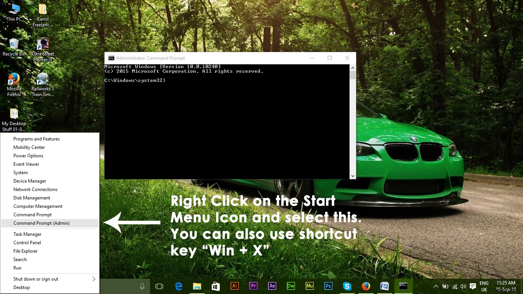
Task: Start Adobe After Effects from the taskbar
Action: pyautogui.click(x=272, y=286)
